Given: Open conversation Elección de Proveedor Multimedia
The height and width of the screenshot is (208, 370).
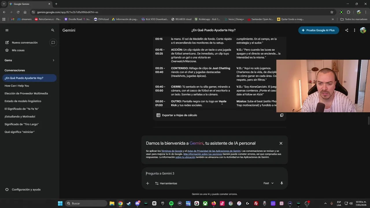Looking at the screenshot, I should pos(29,93).
